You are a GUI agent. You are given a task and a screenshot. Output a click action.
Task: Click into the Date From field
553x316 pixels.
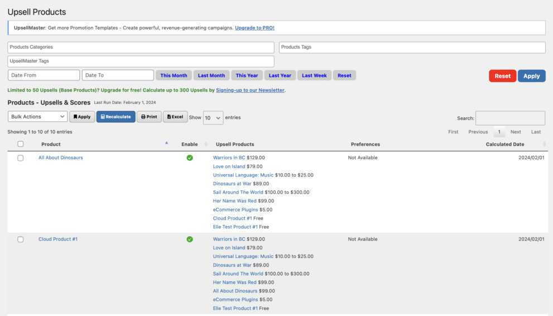[44, 75]
